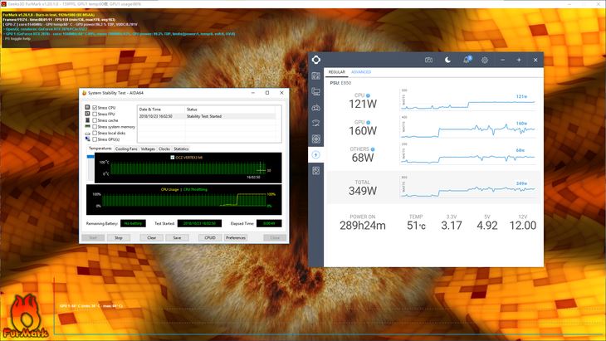Maximize the AIDA64 System Stability Test window
606x341 pixels.
click(x=267, y=93)
